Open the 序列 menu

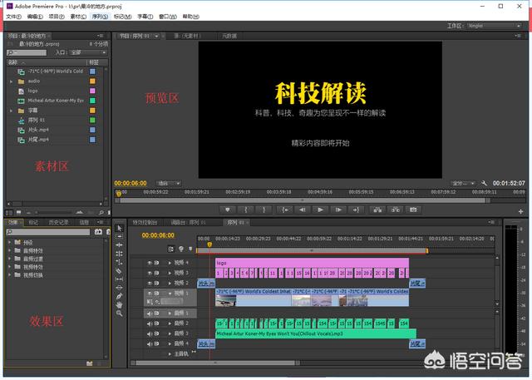pyautogui.click(x=100, y=17)
